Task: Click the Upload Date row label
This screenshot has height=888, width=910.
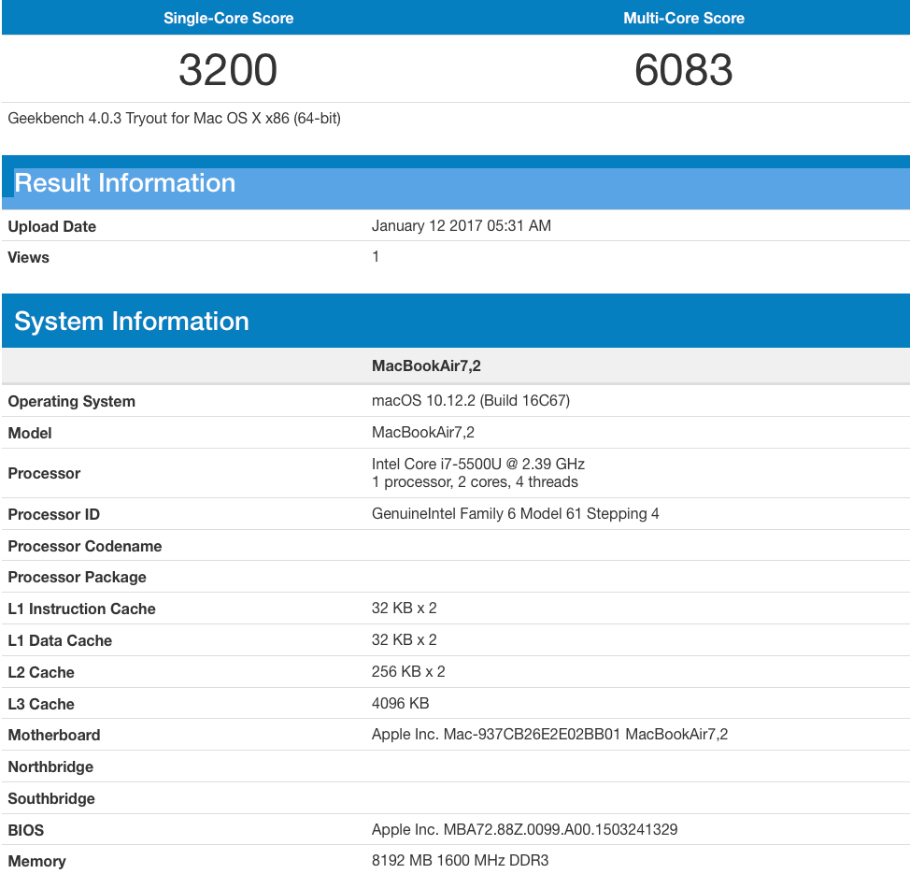Action: click(52, 226)
